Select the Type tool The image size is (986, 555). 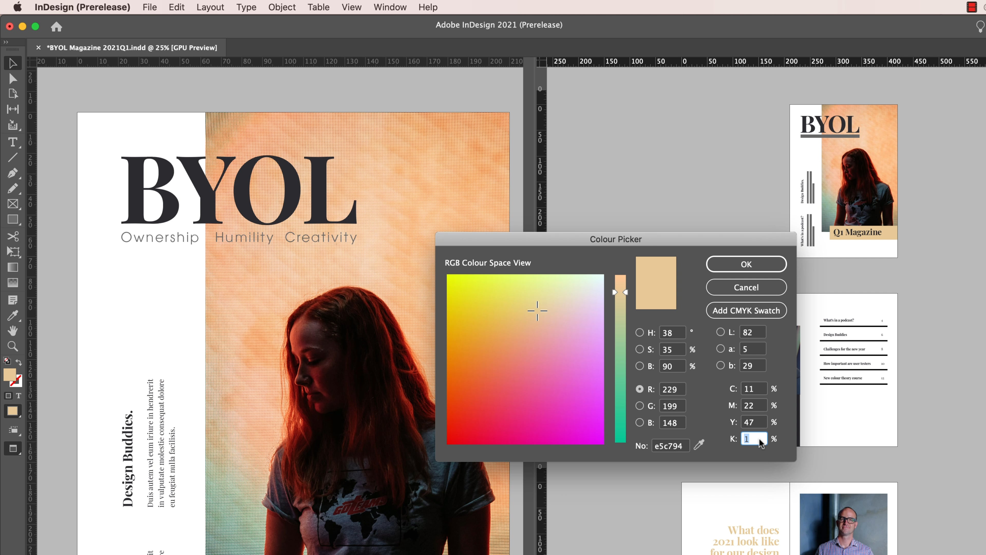[x=13, y=142]
